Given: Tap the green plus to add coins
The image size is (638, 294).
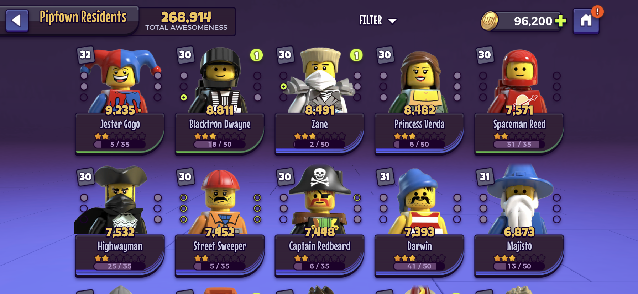Looking at the screenshot, I should coord(560,21).
